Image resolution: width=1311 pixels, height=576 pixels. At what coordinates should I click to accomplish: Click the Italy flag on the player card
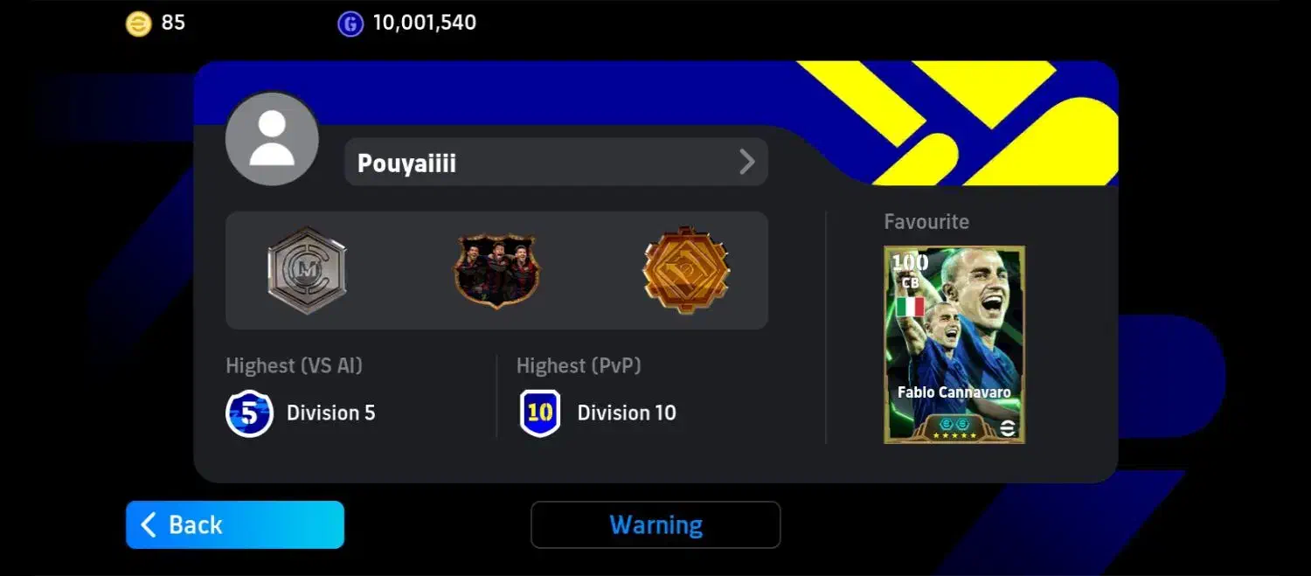(x=910, y=308)
